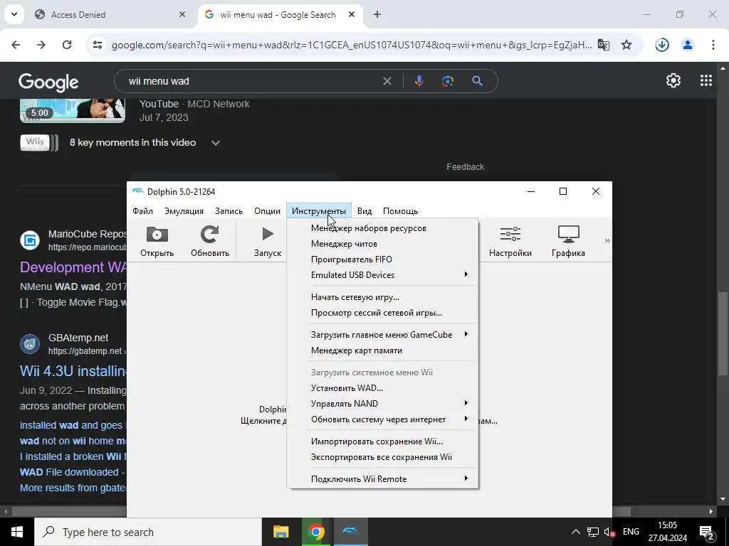The height and width of the screenshot is (546, 729).
Task: Click the Chrome address bar URL
Action: [352, 45]
